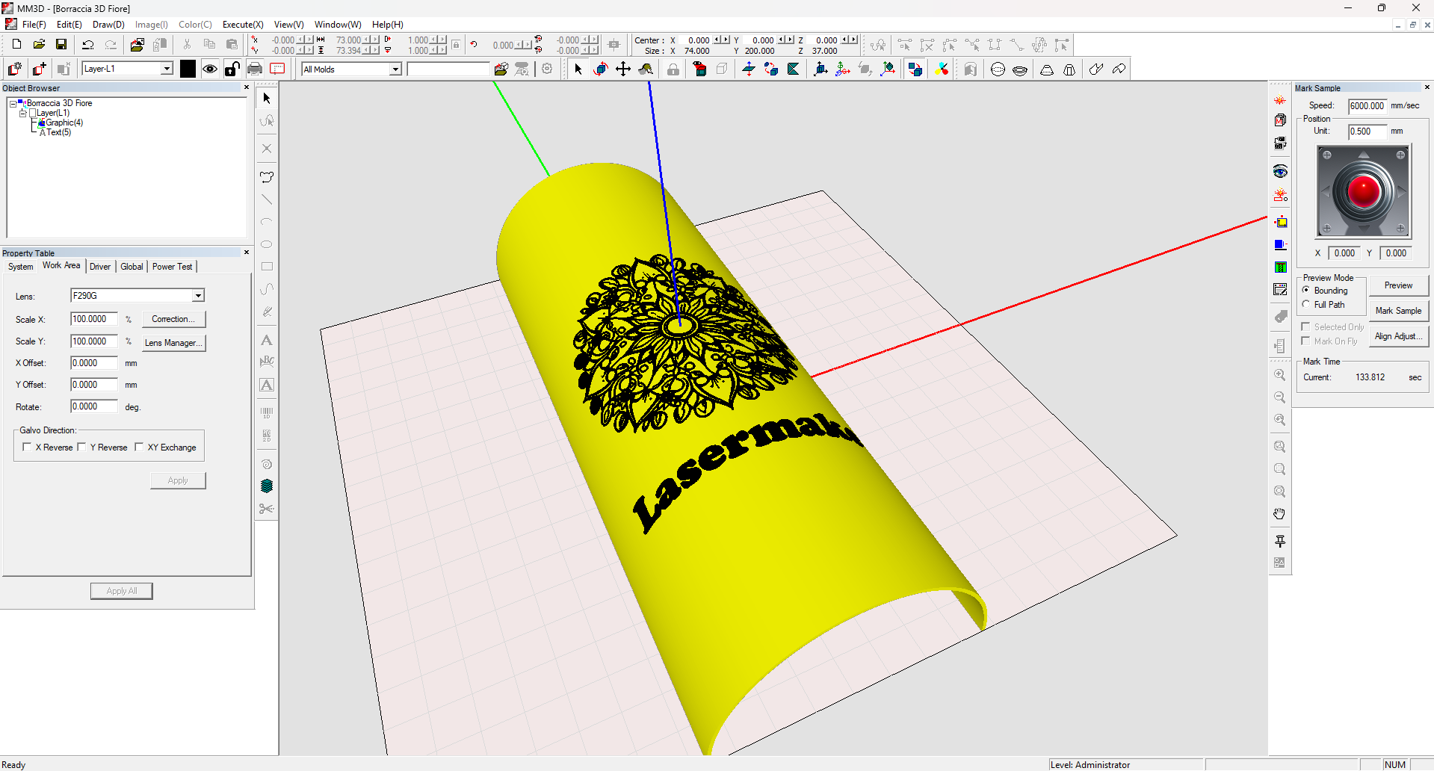Click the black layer color swatch
Viewport: 1434px width, 771px height.
[188, 69]
